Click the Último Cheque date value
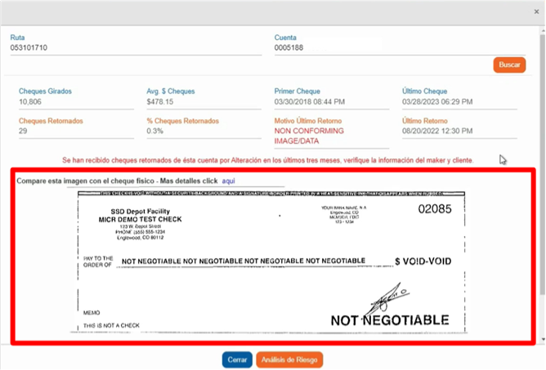546x370 pixels. tap(437, 101)
